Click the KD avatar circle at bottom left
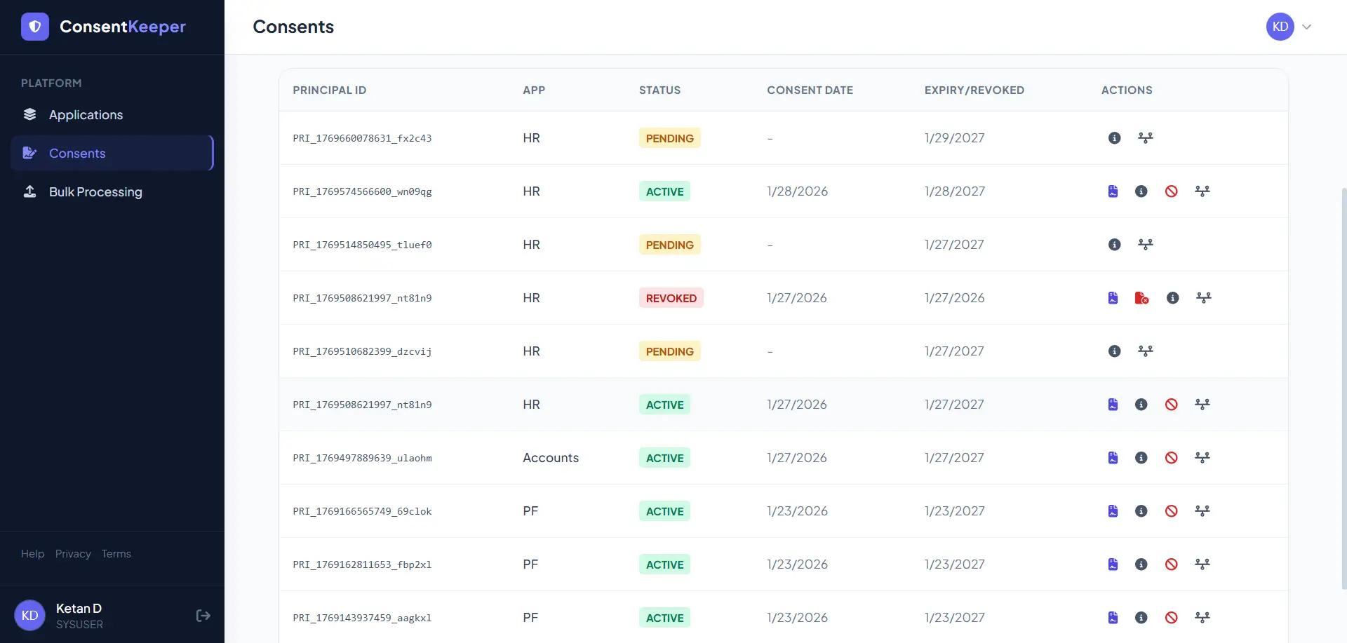 click(29, 615)
